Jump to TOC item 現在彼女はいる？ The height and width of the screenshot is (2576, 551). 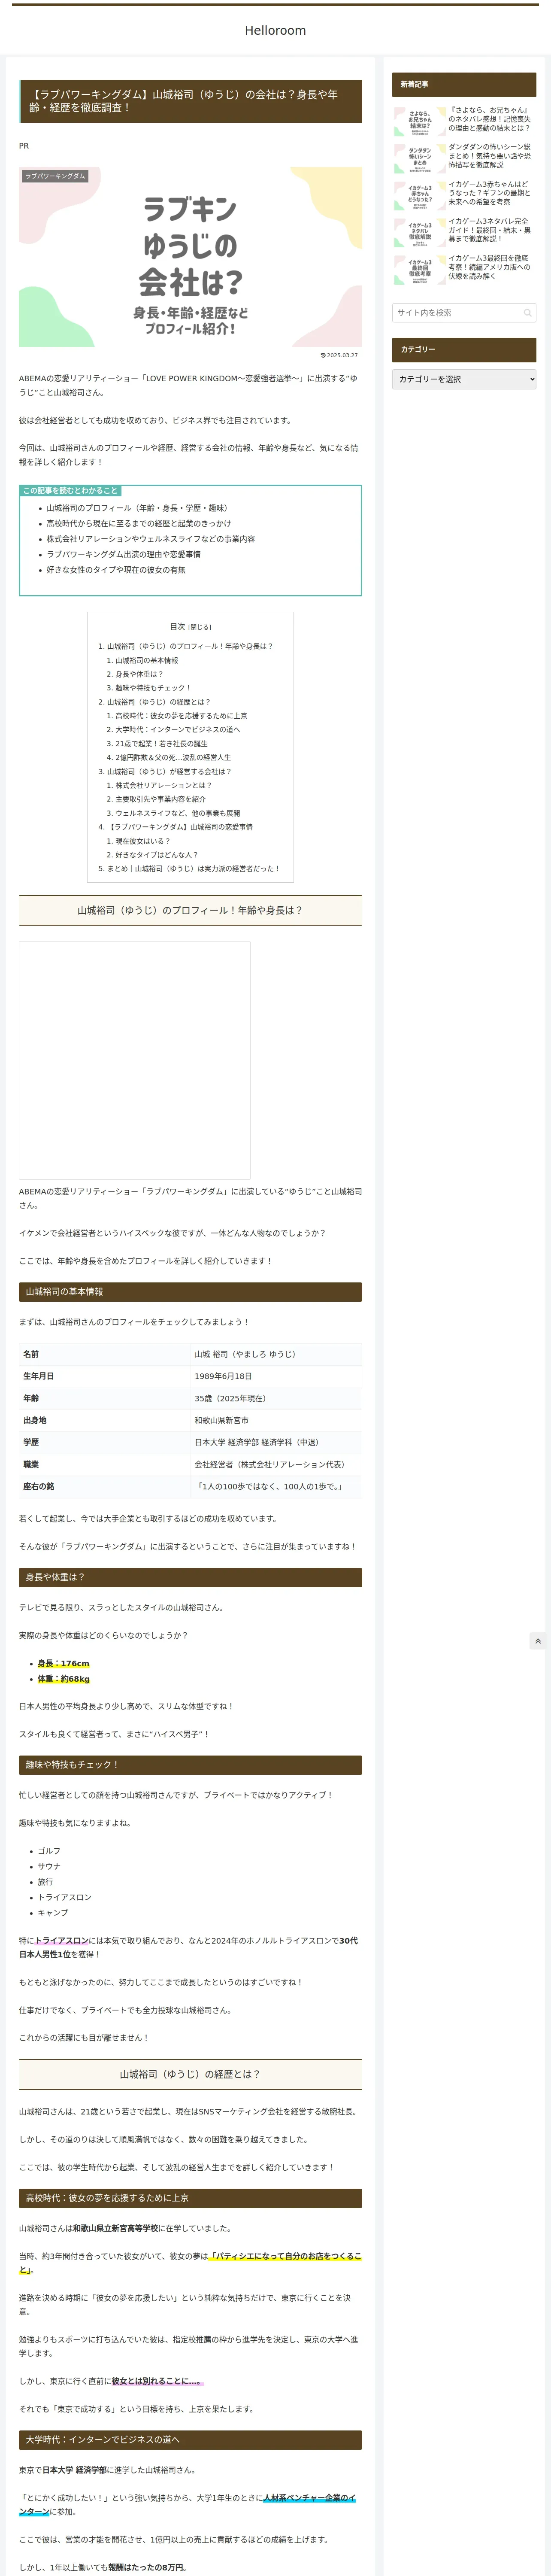click(142, 841)
